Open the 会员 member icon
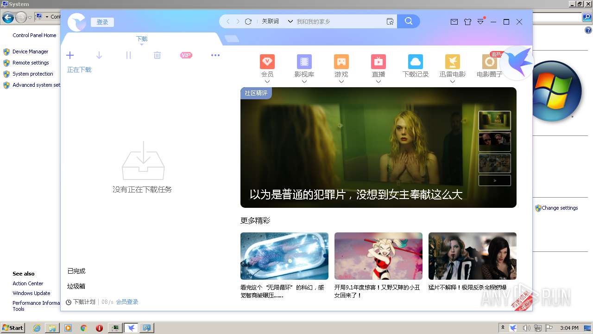Image resolution: width=593 pixels, height=334 pixels. pyautogui.click(x=267, y=62)
